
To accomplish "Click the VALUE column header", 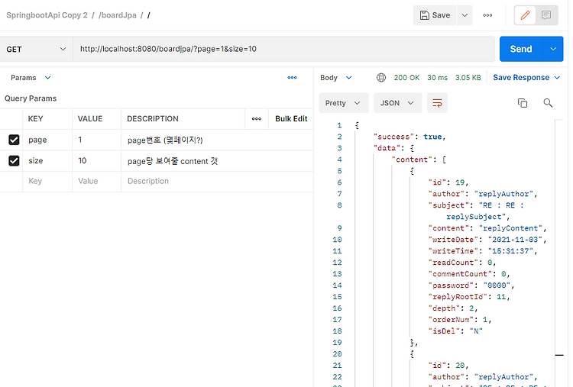I will click(90, 118).
